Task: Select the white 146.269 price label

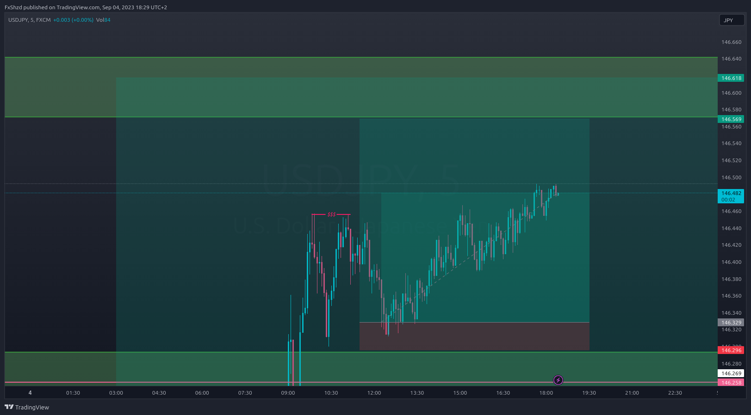Action: pyautogui.click(x=731, y=373)
